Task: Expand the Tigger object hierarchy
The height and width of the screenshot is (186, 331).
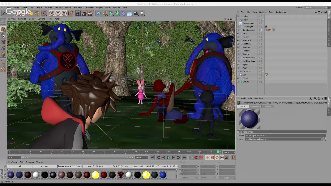Action: (238, 37)
